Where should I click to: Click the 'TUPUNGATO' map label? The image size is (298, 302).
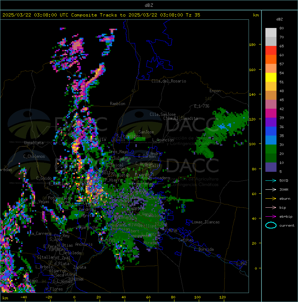(x=58, y=249)
